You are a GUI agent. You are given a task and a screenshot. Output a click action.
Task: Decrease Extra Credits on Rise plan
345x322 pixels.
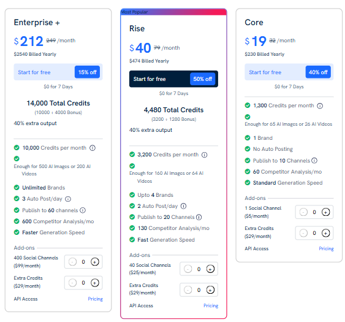click(x=188, y=290)
